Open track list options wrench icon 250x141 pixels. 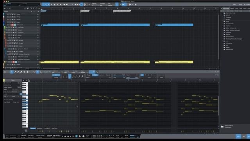[10, 9]
